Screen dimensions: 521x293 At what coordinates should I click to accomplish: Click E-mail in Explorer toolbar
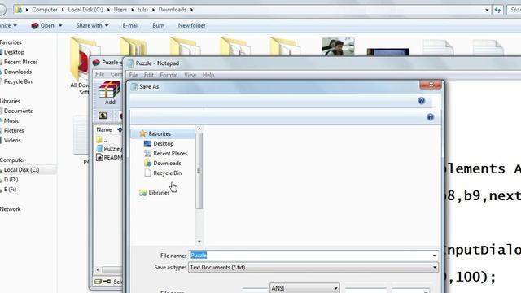(x=130, y=25)
